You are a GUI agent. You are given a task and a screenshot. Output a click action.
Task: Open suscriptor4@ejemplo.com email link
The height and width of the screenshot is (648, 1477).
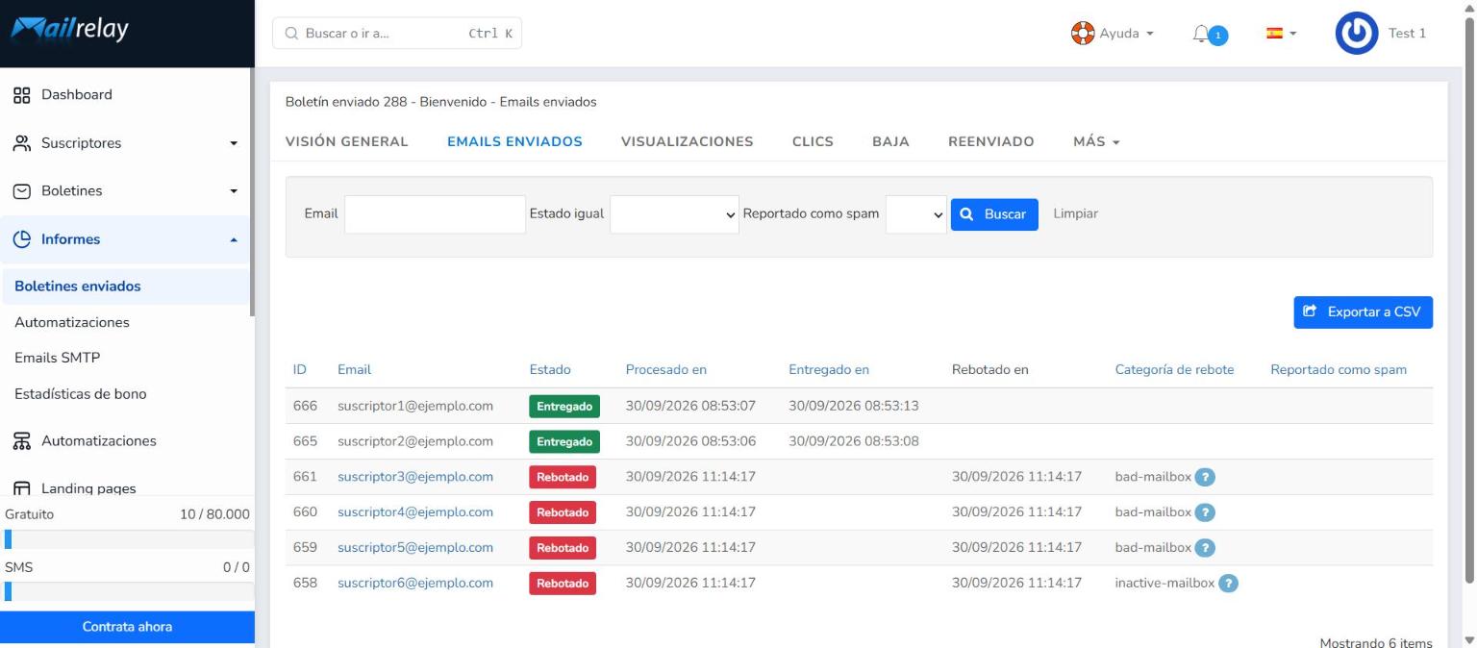[415, 512]
